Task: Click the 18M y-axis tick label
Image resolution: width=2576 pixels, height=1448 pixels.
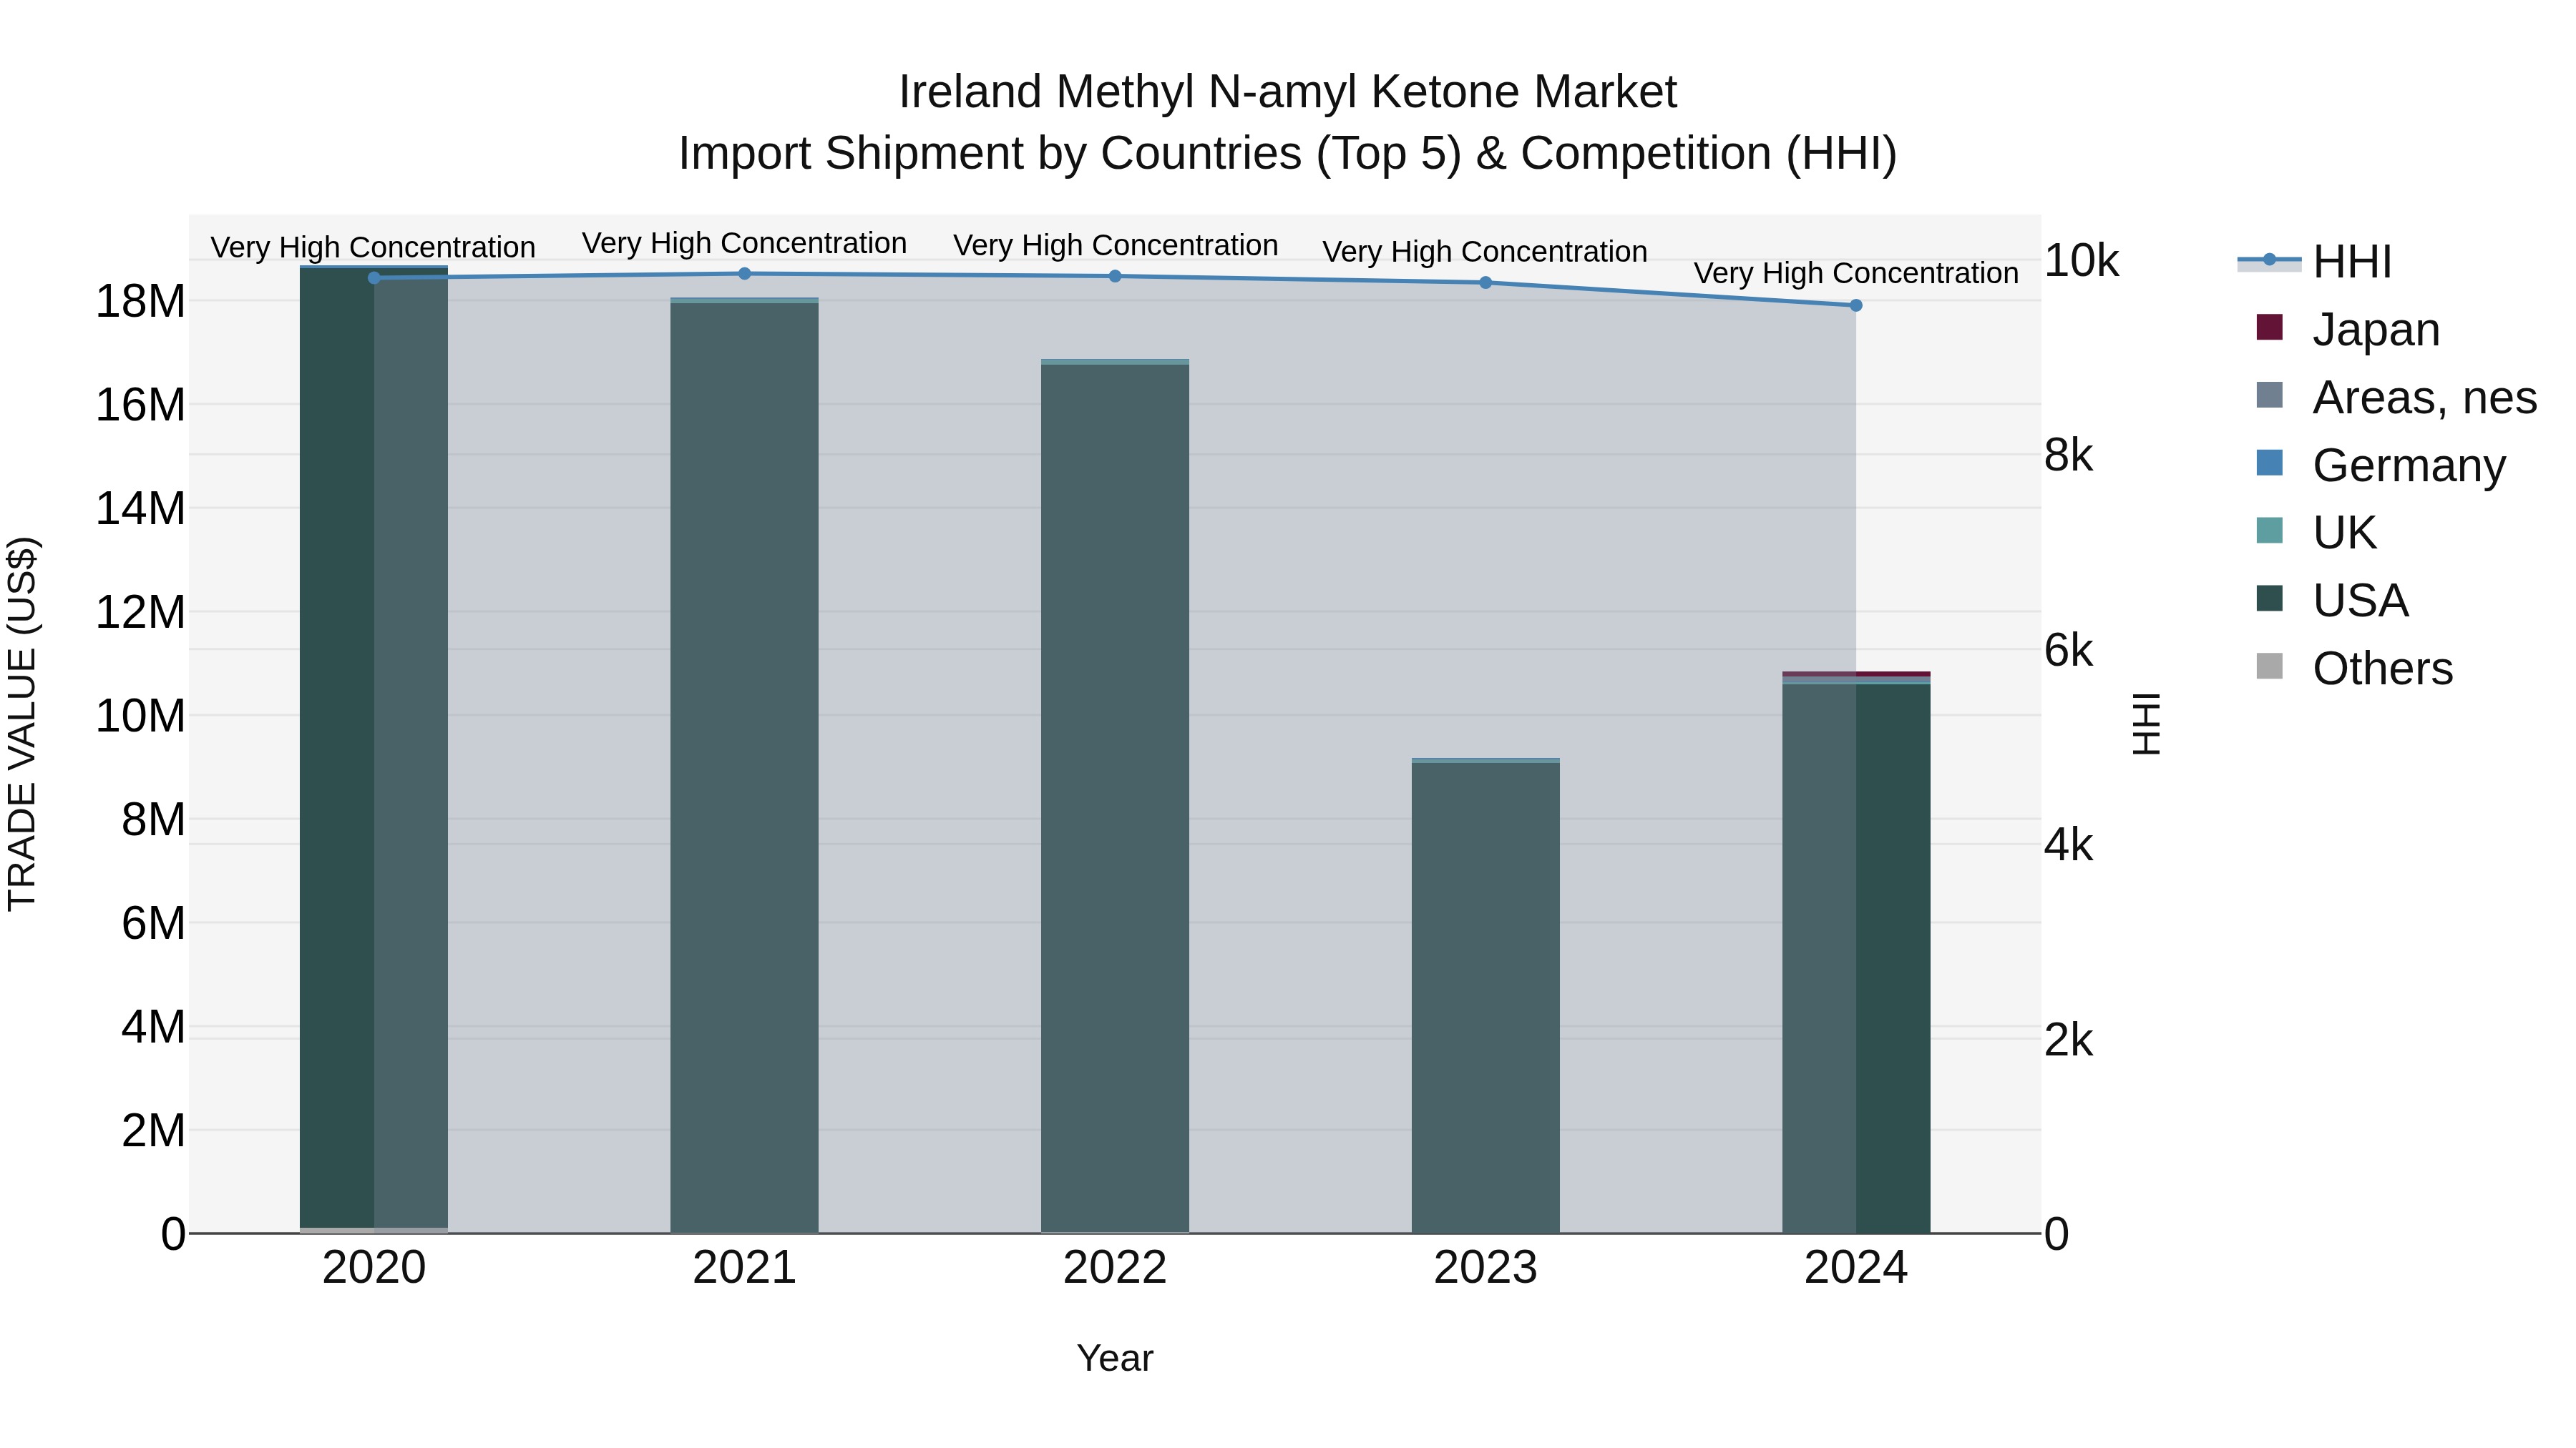Action: click(140, 301)
